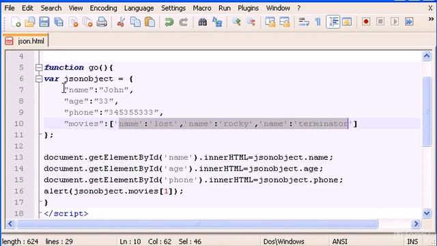437x246 pixels.
Task: Open the Settings menu
Action: coord(173,8)
